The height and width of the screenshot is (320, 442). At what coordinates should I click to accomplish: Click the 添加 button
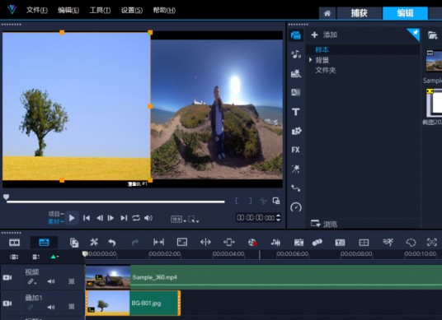tap(324, 35)
